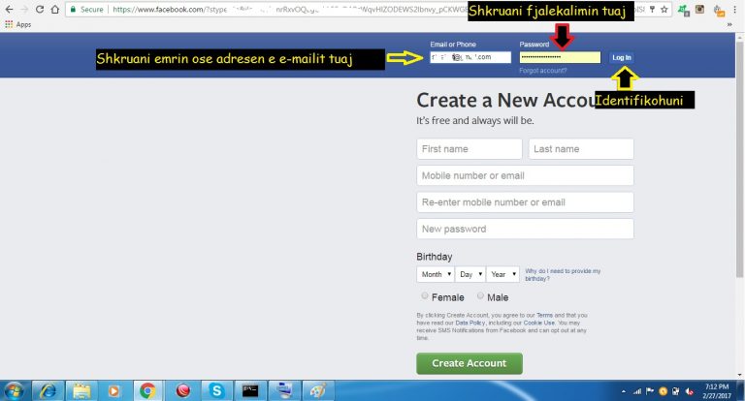Open the command prompt taskbar icon
The image size is (745, 401).
tap(250, 390)
